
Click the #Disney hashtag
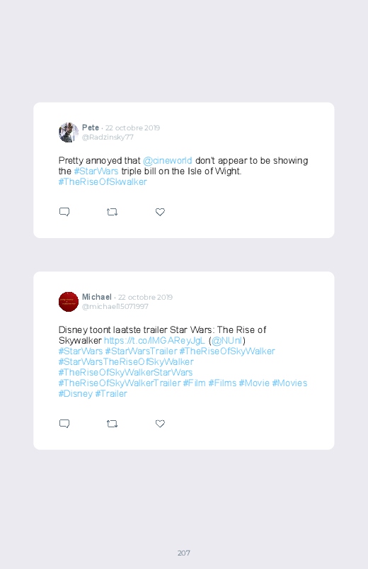76,394
